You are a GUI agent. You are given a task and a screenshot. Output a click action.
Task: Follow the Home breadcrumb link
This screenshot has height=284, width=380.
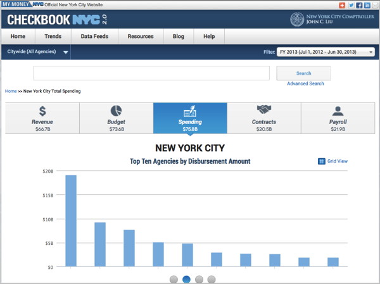pyautogui.click(x=11, y=91)
